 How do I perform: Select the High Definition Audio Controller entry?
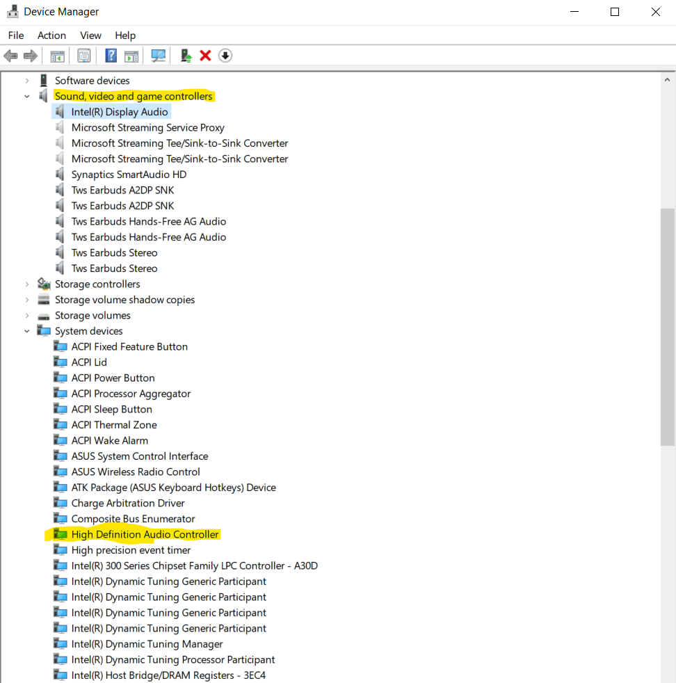tap(145, 534)
